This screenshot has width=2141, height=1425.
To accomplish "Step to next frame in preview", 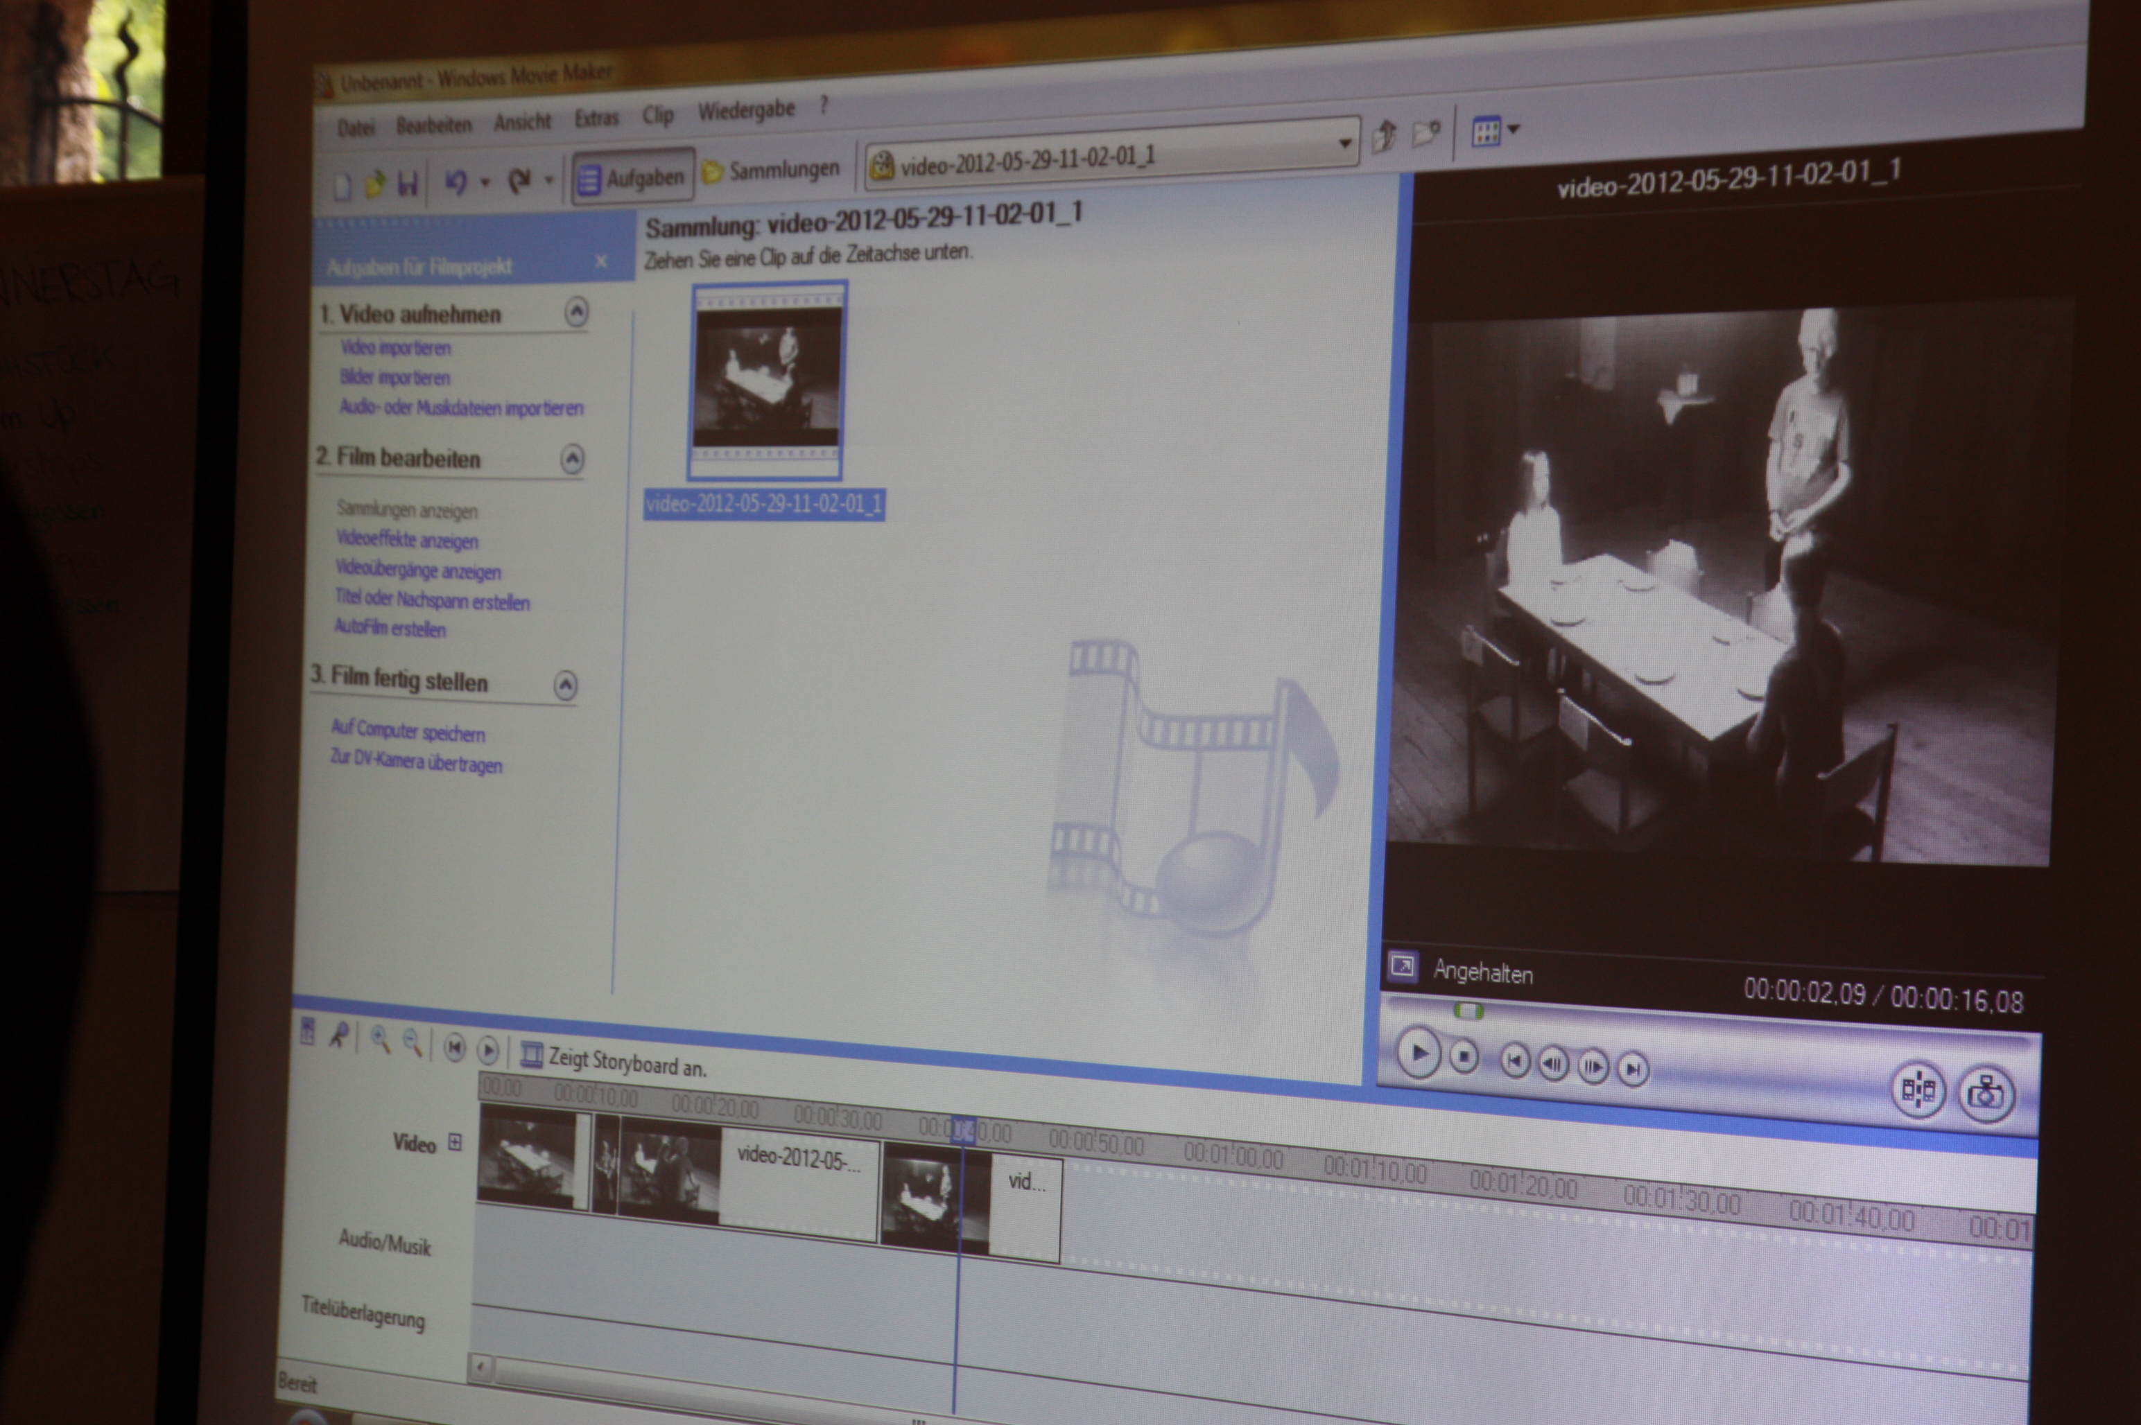I will click(x=1593, y=1066).
